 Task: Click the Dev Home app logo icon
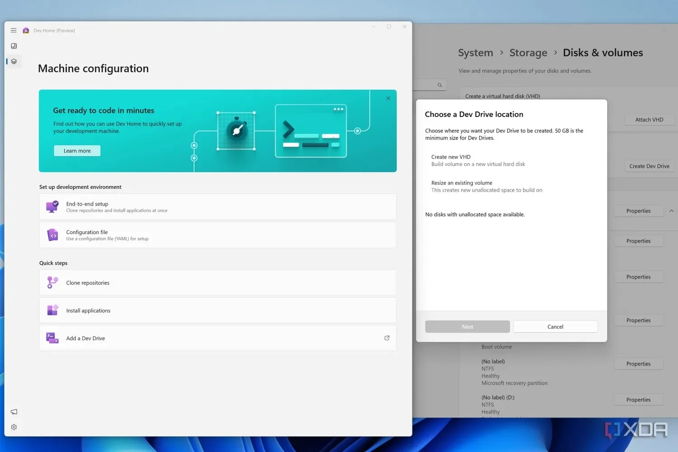pos(26,30)
